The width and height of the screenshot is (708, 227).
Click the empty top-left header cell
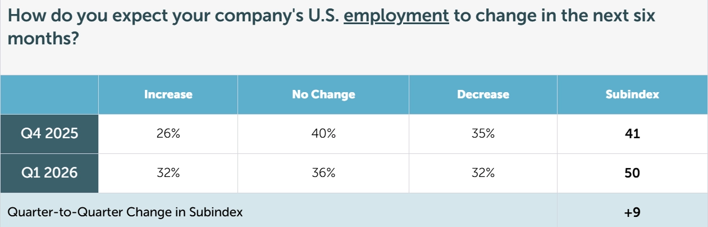49,94
